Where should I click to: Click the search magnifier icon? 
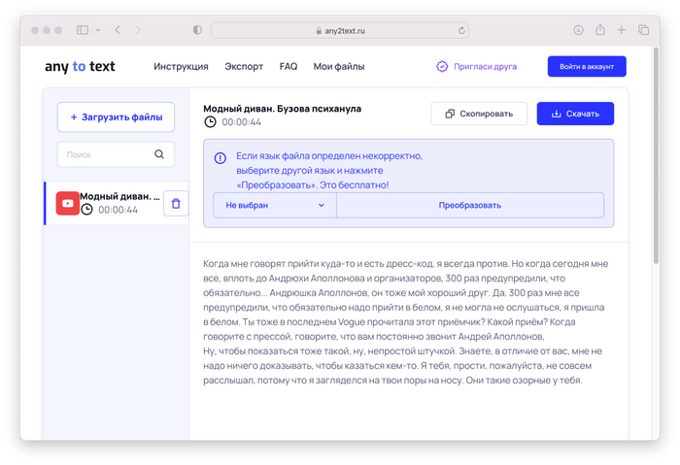point(159,154)
